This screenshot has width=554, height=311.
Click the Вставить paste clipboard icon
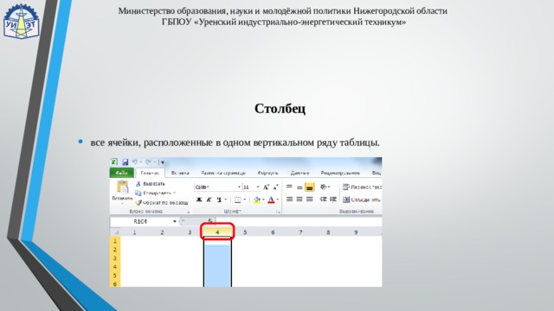[x=122, y=187]
